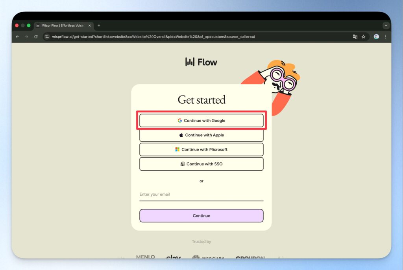
Task: Click the Google icon on the Google sign-in button
Action: [179, 120]
